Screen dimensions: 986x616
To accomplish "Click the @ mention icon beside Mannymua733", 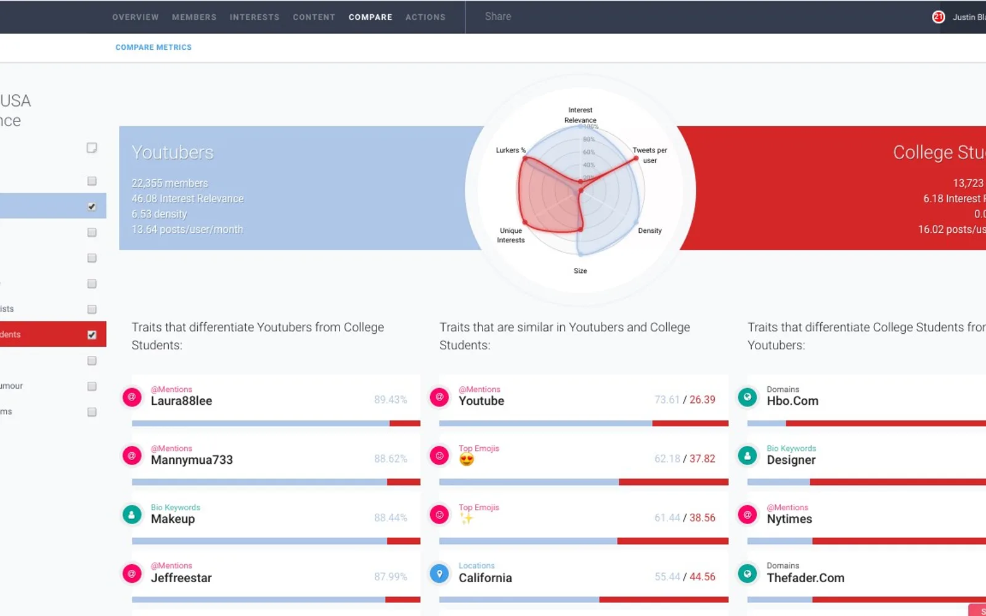I will tap(132, 456).
